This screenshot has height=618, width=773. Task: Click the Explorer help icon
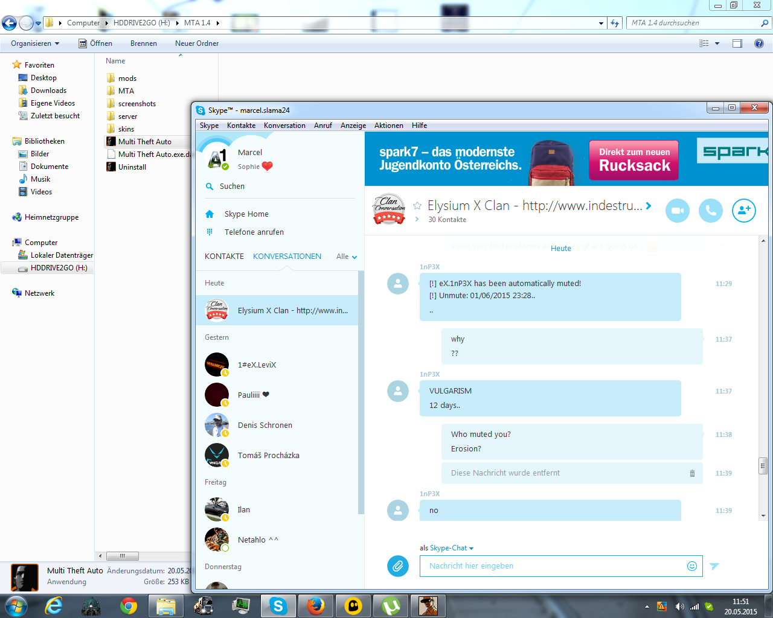pyautogui.click(x=759, y=43)
